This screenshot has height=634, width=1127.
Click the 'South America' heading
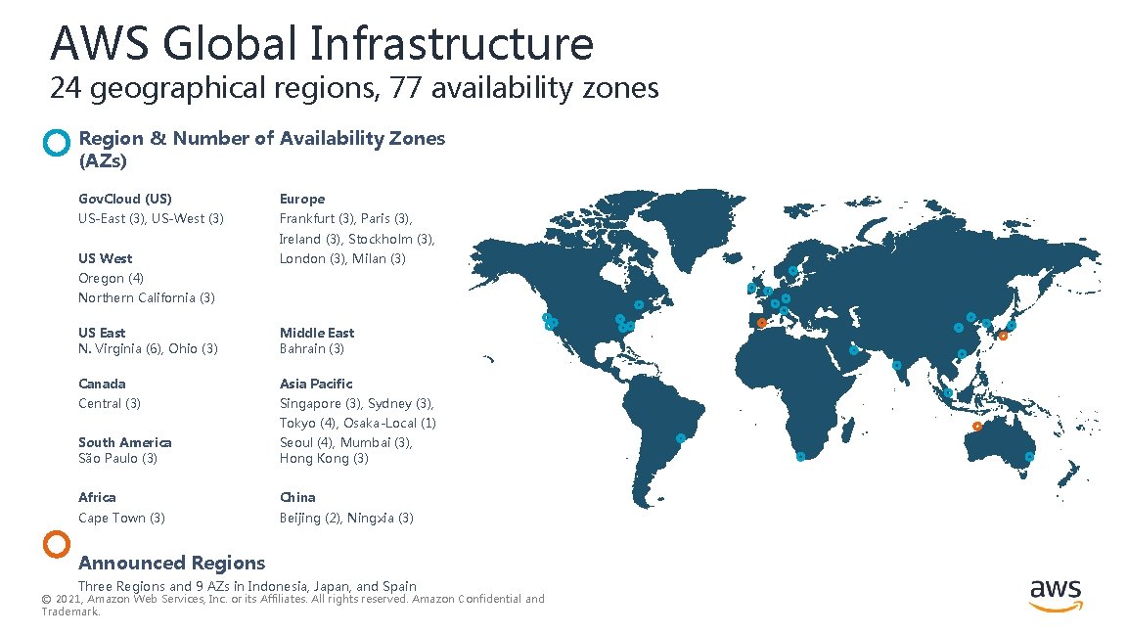(125, 442)
